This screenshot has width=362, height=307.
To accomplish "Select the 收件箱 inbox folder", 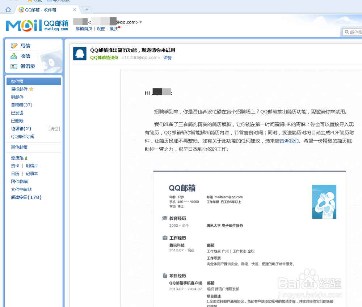I will pyautogui.click(x=34, y=81).
